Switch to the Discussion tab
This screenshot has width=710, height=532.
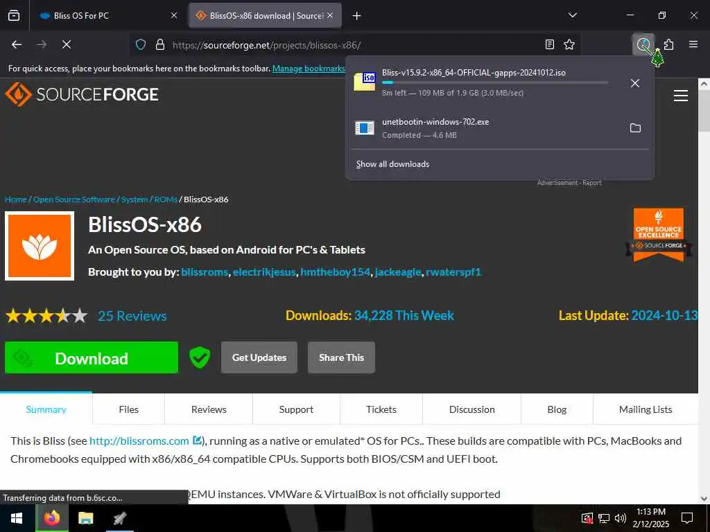tap(471, 409)
